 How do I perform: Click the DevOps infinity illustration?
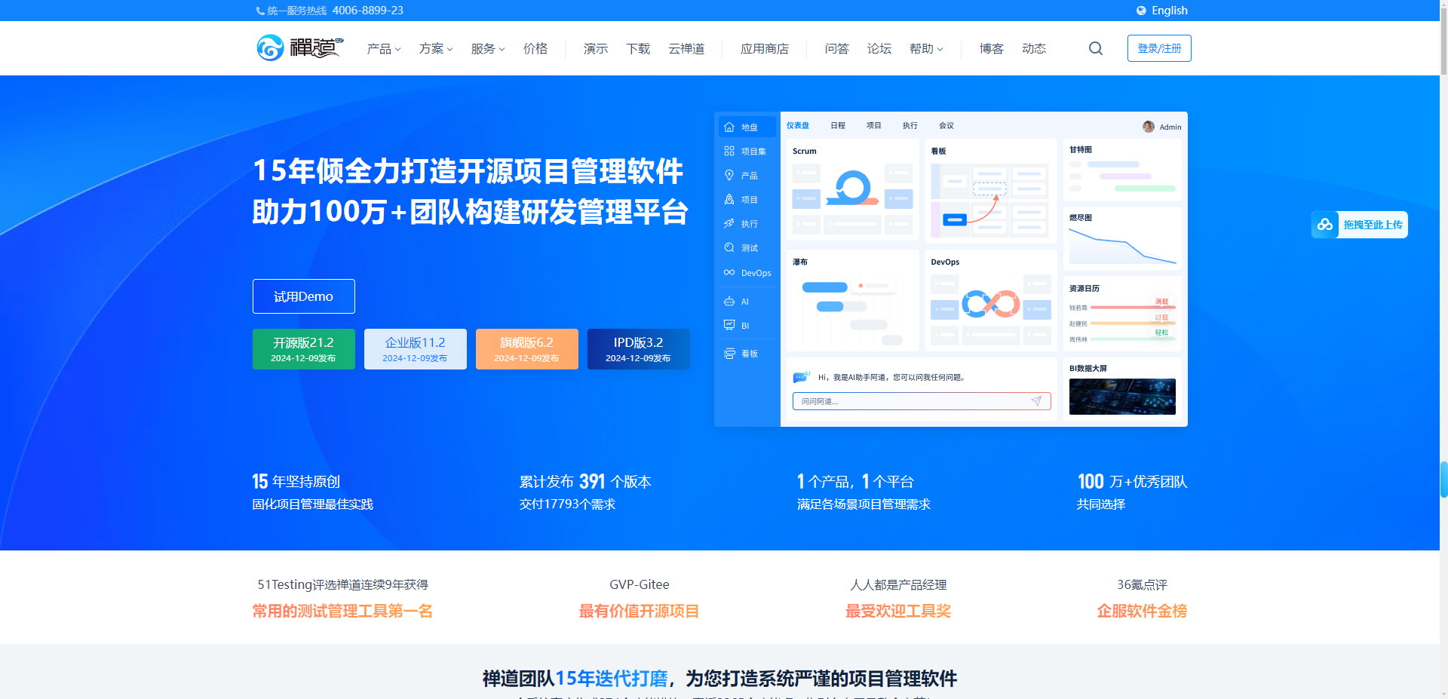(x=991, y=304)
